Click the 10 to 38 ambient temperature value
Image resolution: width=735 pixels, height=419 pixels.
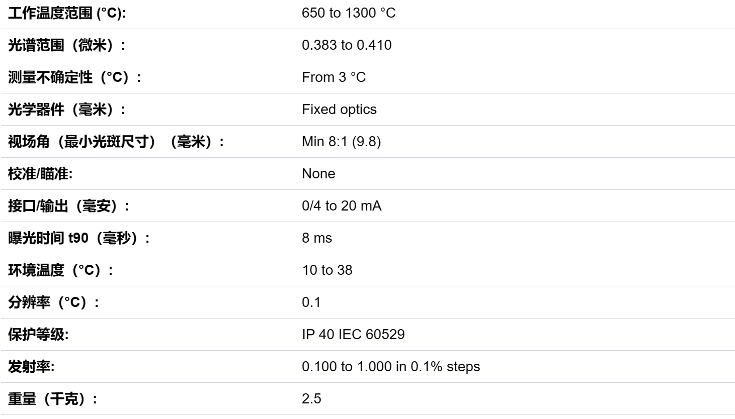(x=327, y=270)
